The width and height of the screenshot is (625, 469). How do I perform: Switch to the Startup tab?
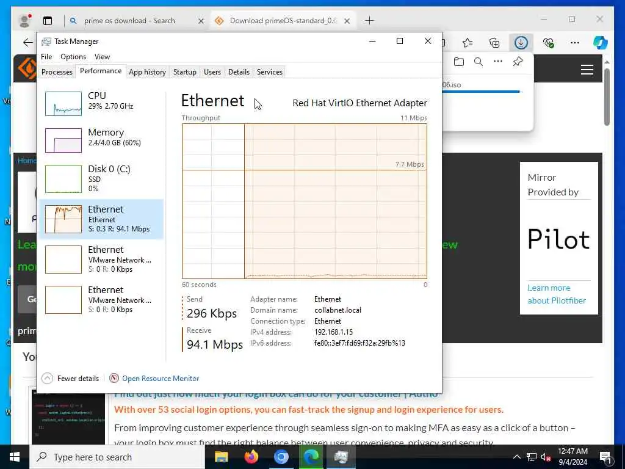click(x=184, y=72)
